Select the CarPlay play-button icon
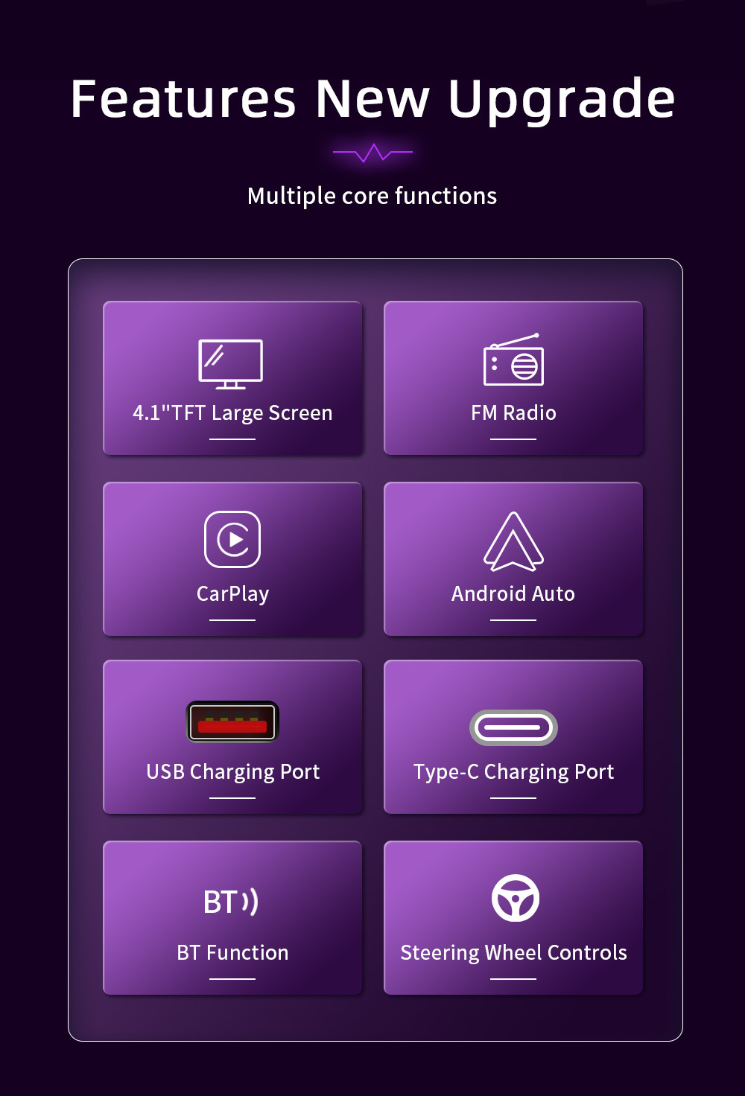The height and width of the screenshot is (1096, 745). point(232,539)
